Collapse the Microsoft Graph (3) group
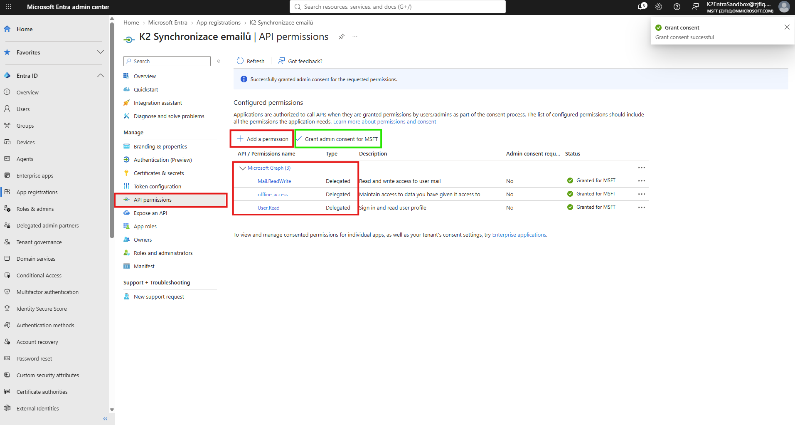795x425 pixels. [x=243, y=168]
